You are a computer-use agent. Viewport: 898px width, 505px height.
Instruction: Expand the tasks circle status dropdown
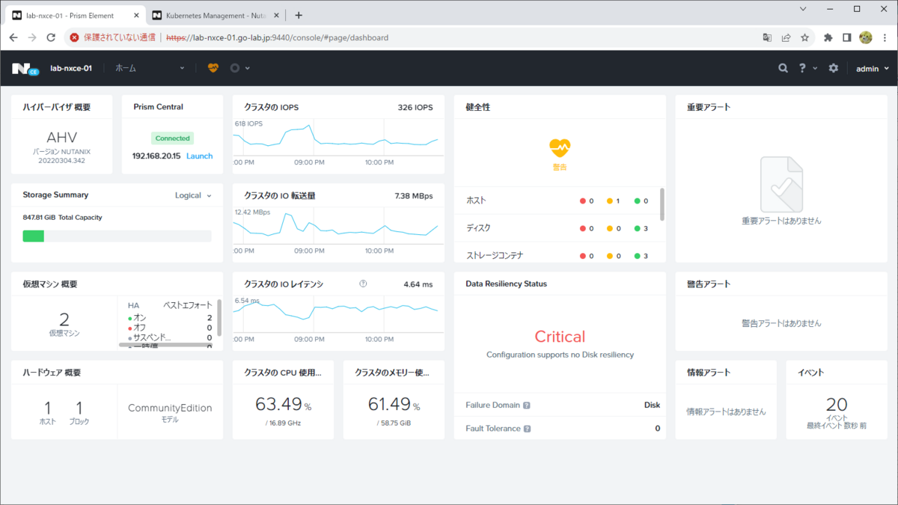(x=239, y=68)
